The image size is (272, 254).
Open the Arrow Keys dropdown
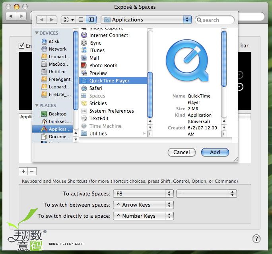click(143, 205)
